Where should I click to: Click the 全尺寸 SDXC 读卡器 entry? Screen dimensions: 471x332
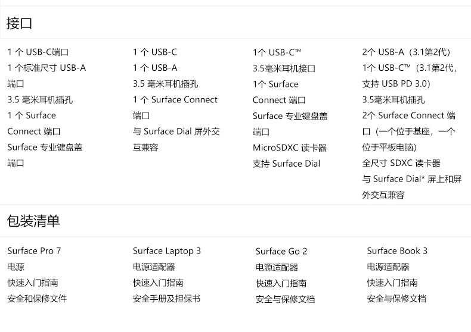401,163
